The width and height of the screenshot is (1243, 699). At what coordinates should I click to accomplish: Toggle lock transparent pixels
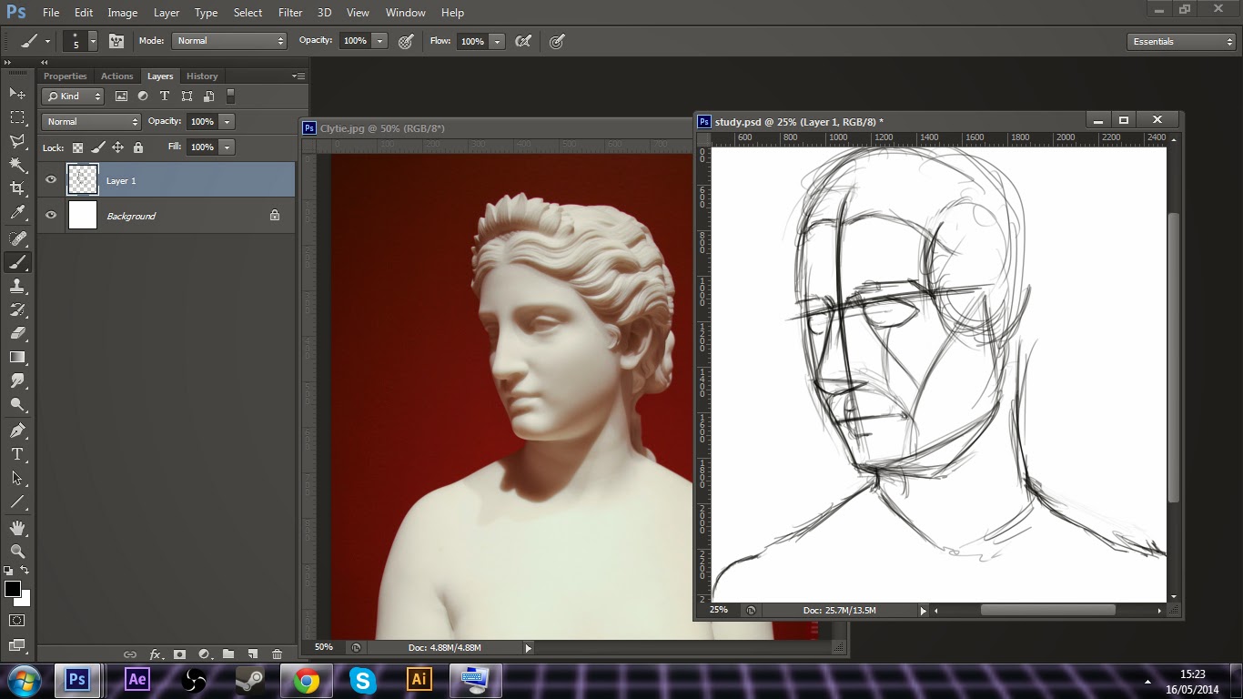77,147
